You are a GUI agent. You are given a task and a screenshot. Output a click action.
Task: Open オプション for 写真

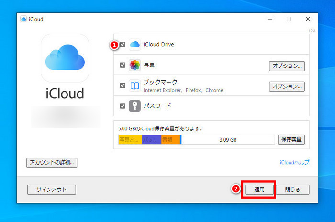tap(287, 66)
